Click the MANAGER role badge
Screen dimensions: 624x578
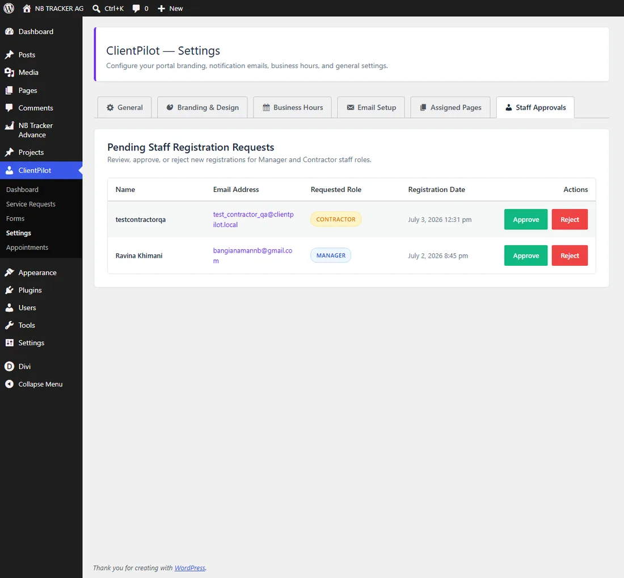pyautogui.click(x=331, y=256)
